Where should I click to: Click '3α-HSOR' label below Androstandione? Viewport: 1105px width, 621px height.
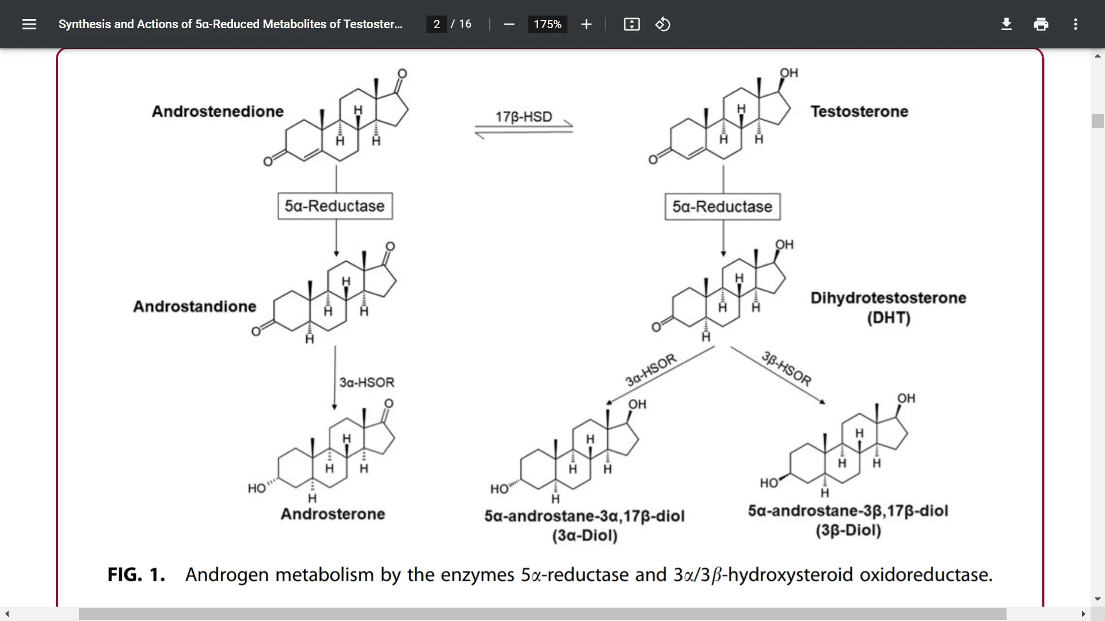(x=367, y=382)
